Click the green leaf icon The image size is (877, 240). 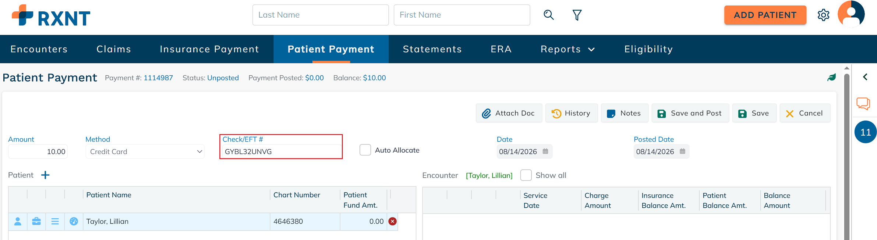[832, 77]
